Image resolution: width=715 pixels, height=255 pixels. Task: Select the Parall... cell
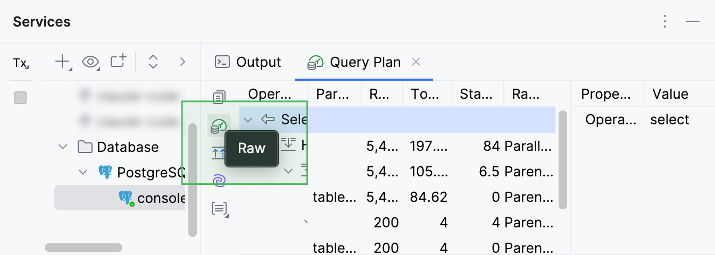click(529, 145)
